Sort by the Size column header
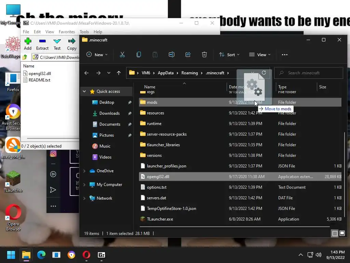Screen dimensions: 350x263 323,87
